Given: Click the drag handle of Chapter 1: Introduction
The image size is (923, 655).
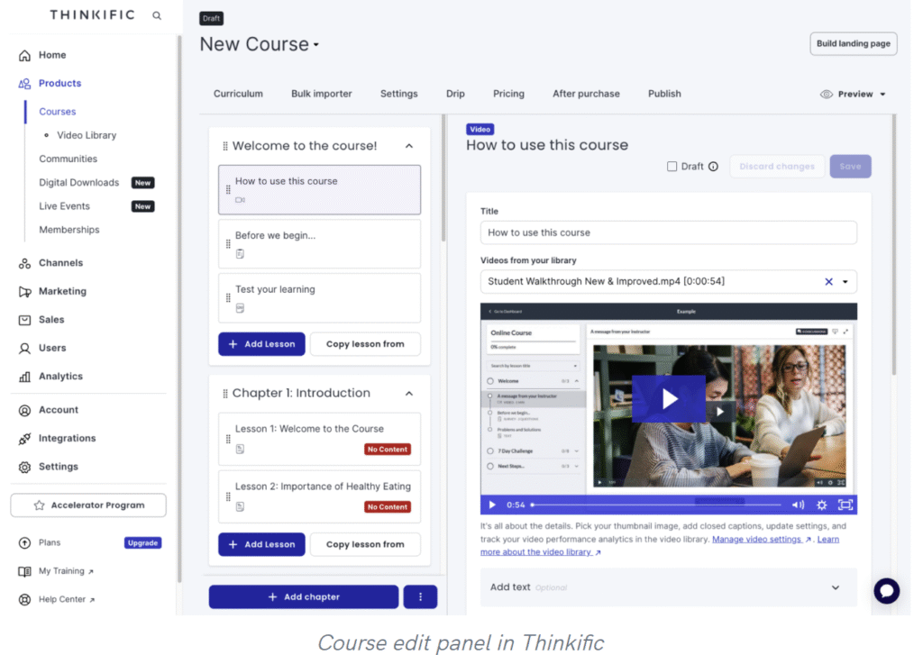Looking at the screenshot, I should tap(224, 393).
